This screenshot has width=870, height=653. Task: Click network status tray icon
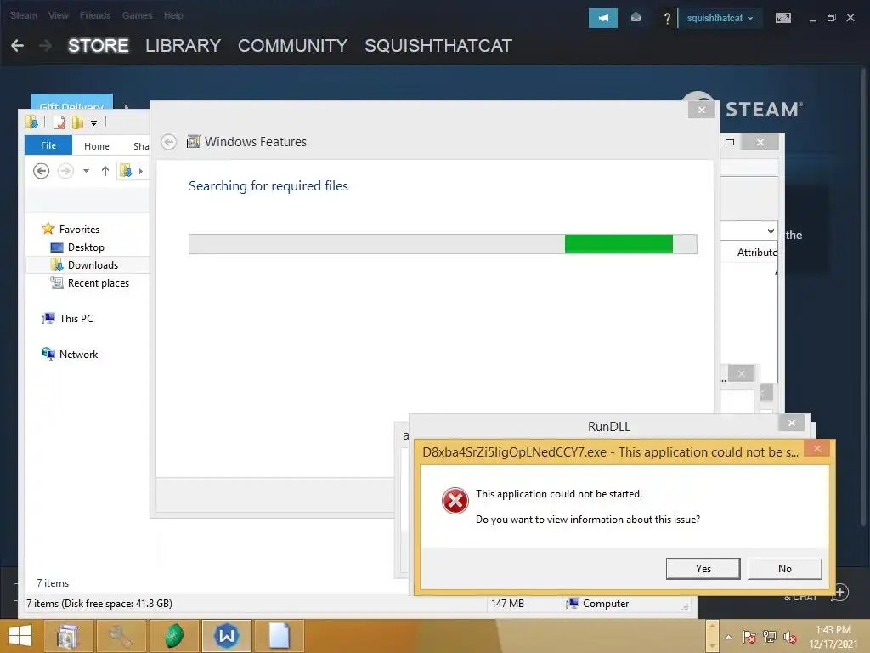770,637
